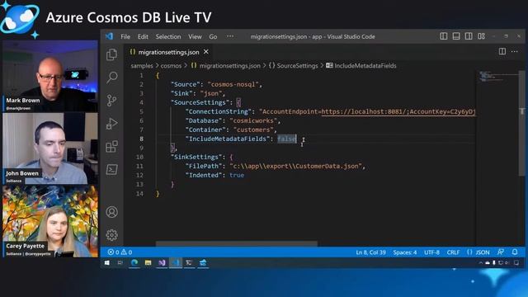Show errors and warnings problems indicator

[120, 252]
